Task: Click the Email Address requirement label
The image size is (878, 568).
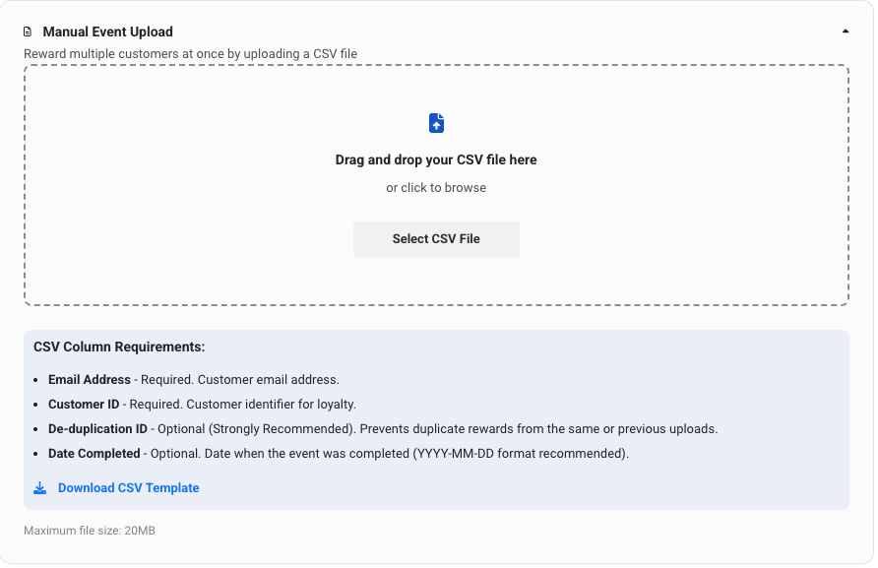Action: tap(90, 380)
